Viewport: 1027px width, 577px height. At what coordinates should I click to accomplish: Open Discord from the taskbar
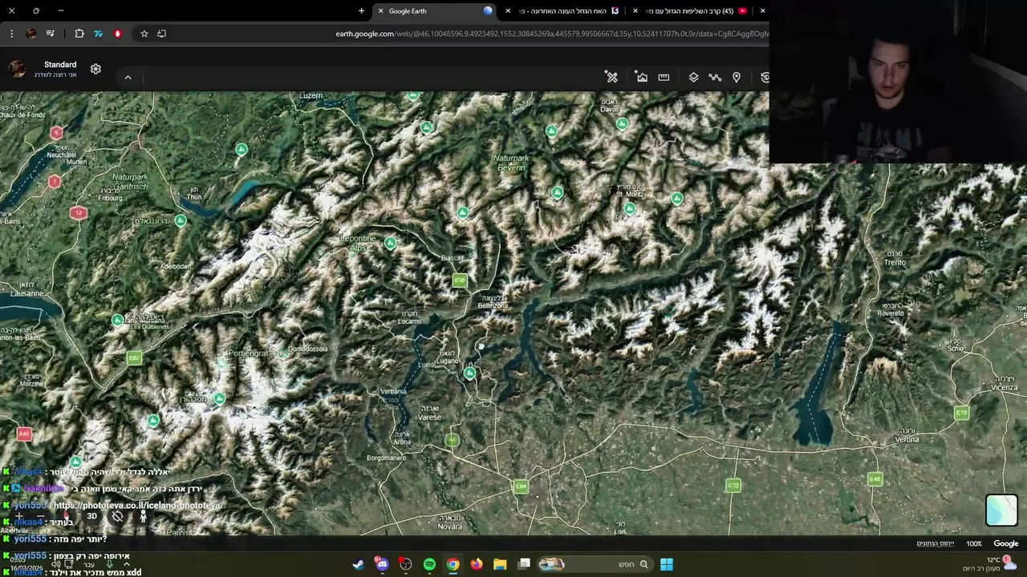point(382,564)
